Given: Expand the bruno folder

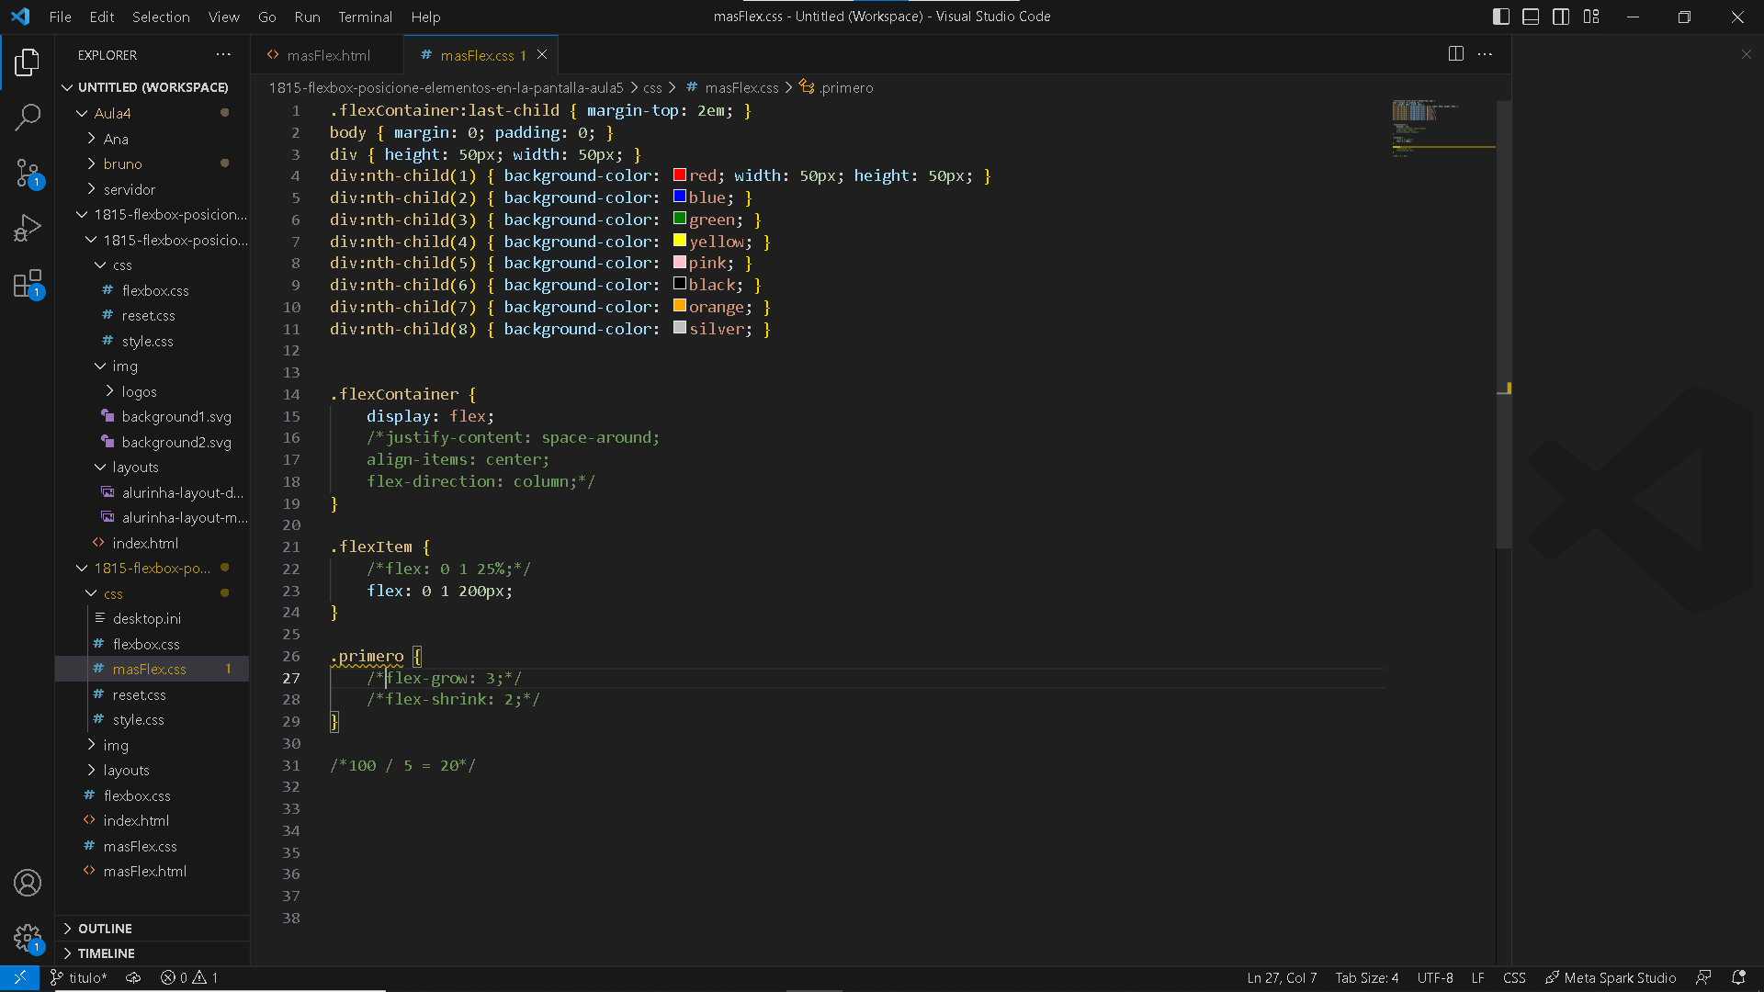Looking at the screenshot, I should [x=152, y=163].
